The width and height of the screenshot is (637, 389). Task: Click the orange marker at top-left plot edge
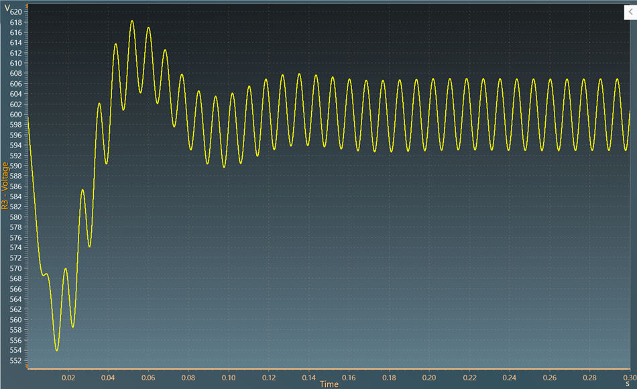27,5
